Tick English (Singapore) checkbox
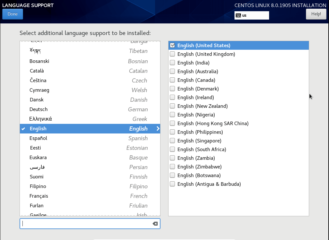 pos(172,141)
